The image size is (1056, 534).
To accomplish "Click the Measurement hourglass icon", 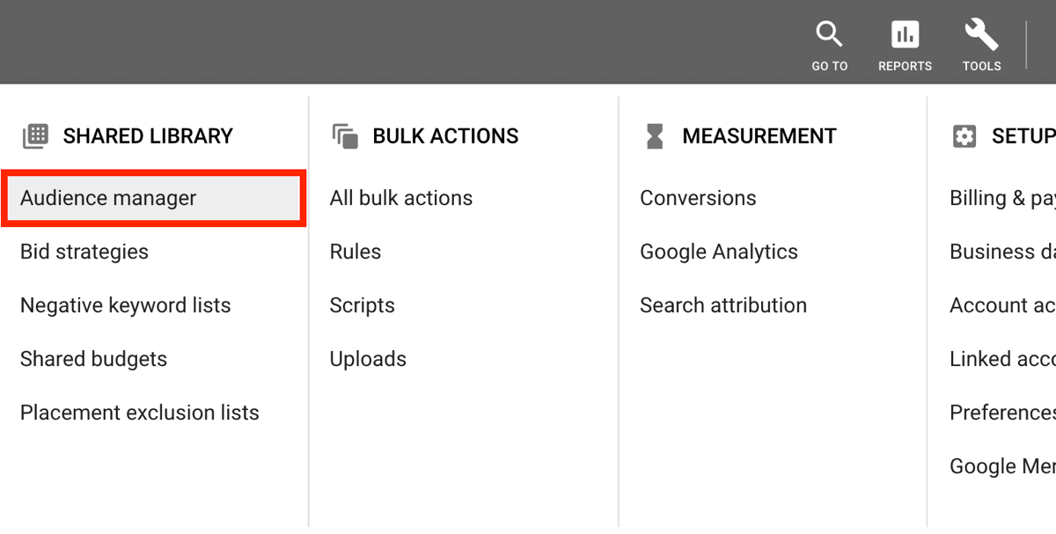I will pos(655,136).
